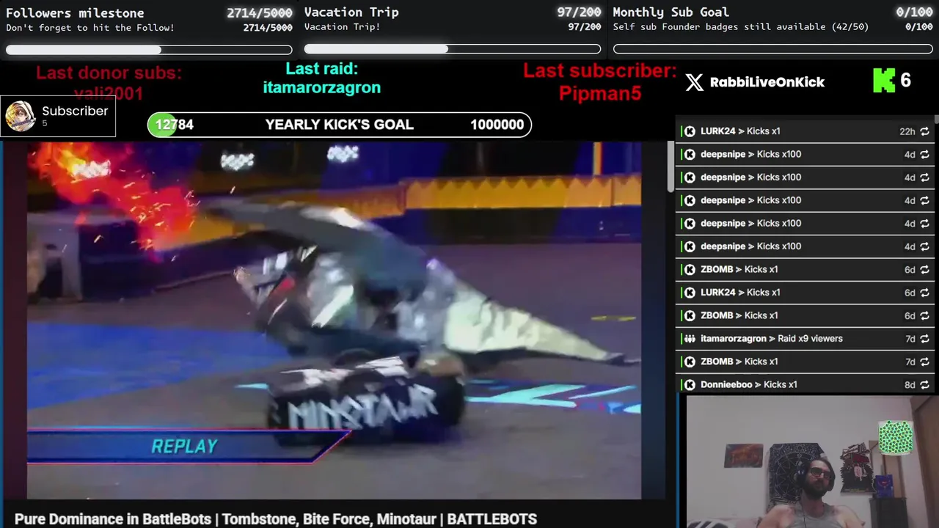Click 'LURK24 > Kicks x1' 22h entry
939x528 pixels.
(806, 131)
